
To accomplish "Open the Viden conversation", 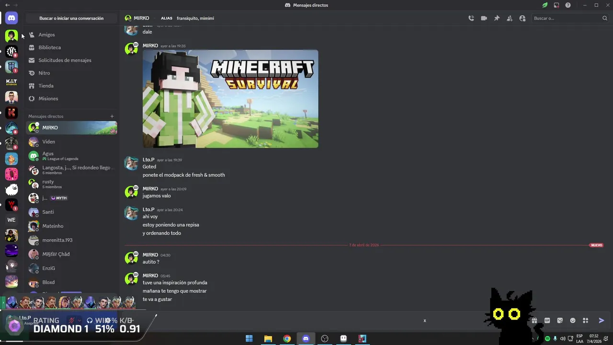I will 71,142.
